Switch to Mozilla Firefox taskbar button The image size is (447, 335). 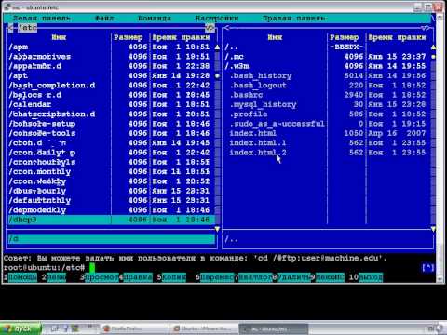(x=135, y=328)
